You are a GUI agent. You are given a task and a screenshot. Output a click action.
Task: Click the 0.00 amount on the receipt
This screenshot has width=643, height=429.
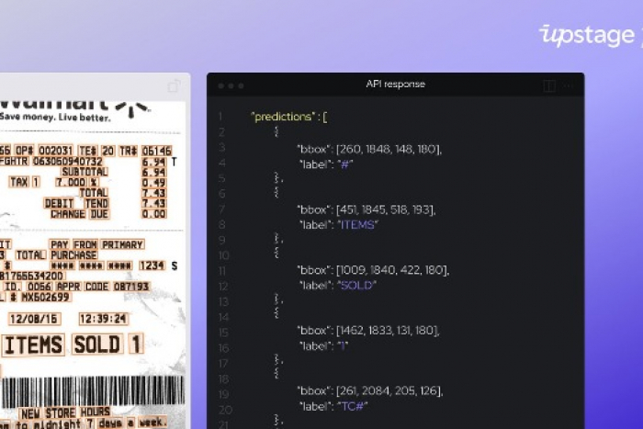pyautogui.click(x=153, y=214)
